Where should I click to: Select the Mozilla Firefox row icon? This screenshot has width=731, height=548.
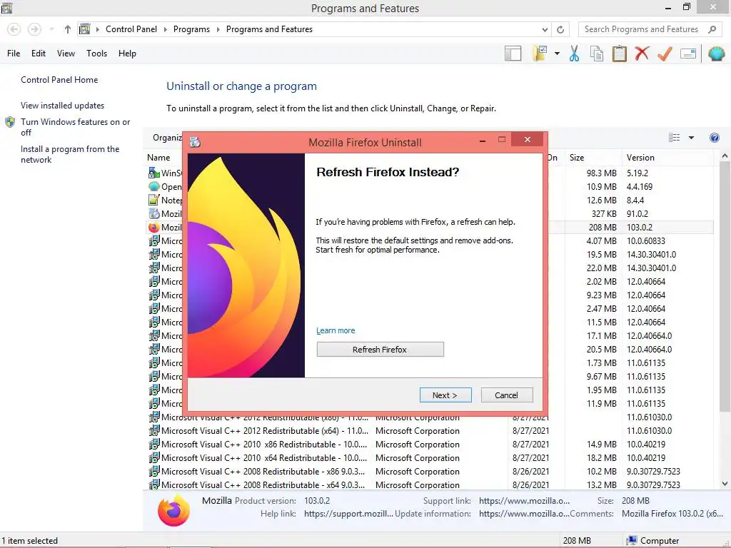(154, 228)
